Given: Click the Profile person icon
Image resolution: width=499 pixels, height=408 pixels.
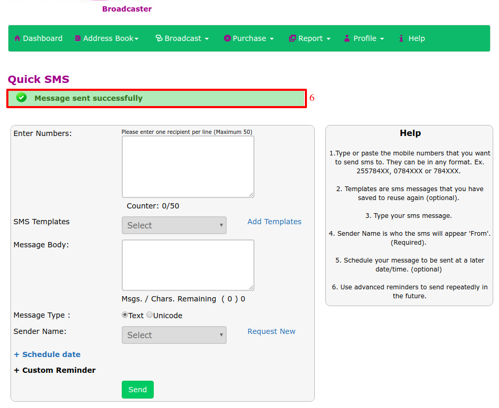Looking at the screenshot, I should (347, 38).
